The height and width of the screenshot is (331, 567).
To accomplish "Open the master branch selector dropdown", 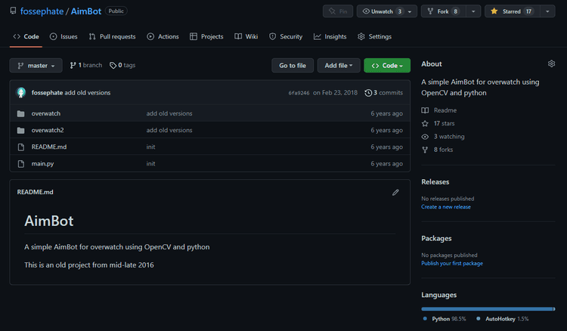I will [x=36, y=66].
